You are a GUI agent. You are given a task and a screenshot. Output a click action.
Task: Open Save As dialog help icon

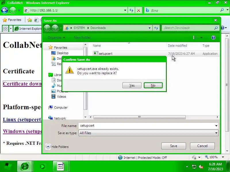click(213, 38)
